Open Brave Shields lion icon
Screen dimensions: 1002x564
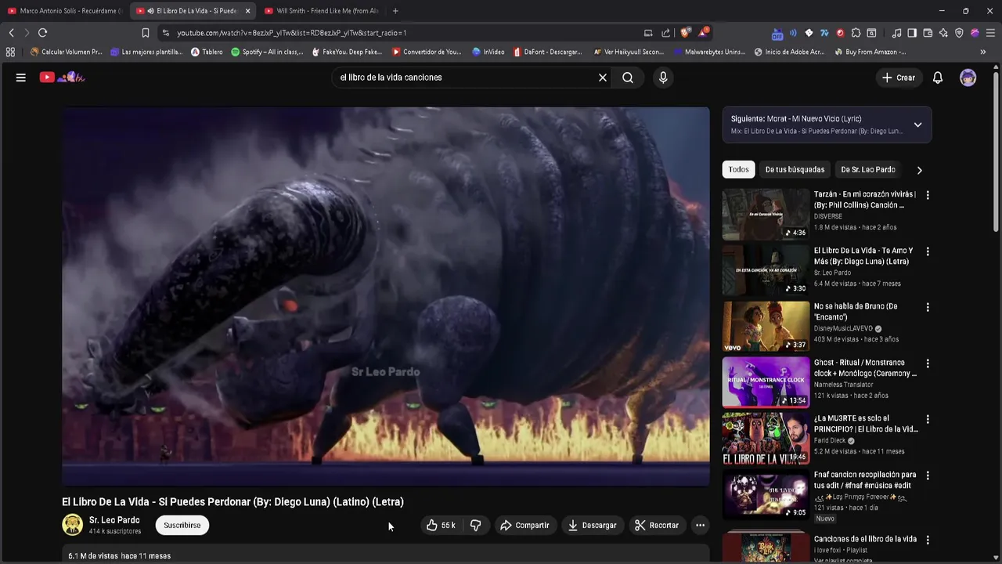click(685, 33)
